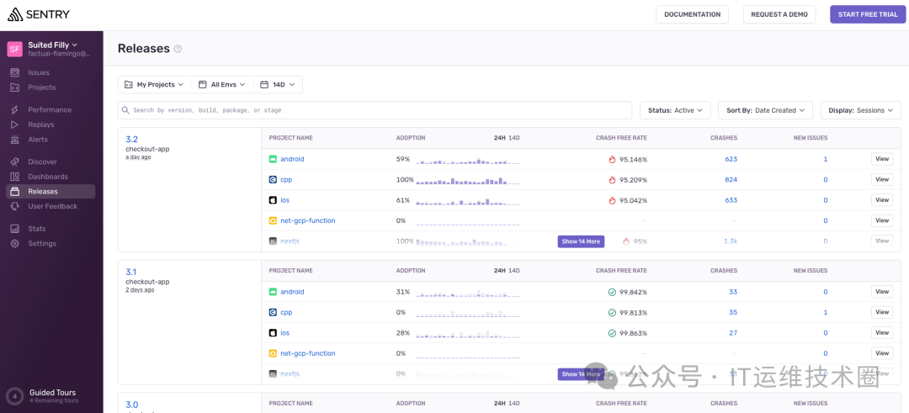909x413 pixels.
Task: Expand the Suited Filly organization menu
Action: point(53,45)
